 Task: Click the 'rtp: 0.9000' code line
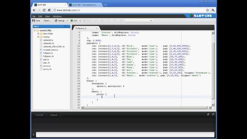[94, 41]
